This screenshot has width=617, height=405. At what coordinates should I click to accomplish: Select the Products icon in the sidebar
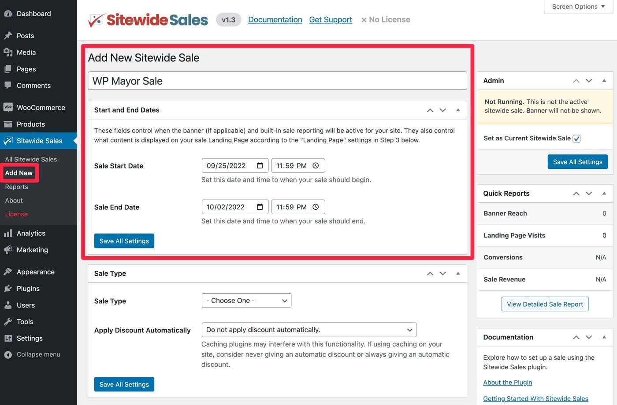pyautogui.click(x=9, y=124)
